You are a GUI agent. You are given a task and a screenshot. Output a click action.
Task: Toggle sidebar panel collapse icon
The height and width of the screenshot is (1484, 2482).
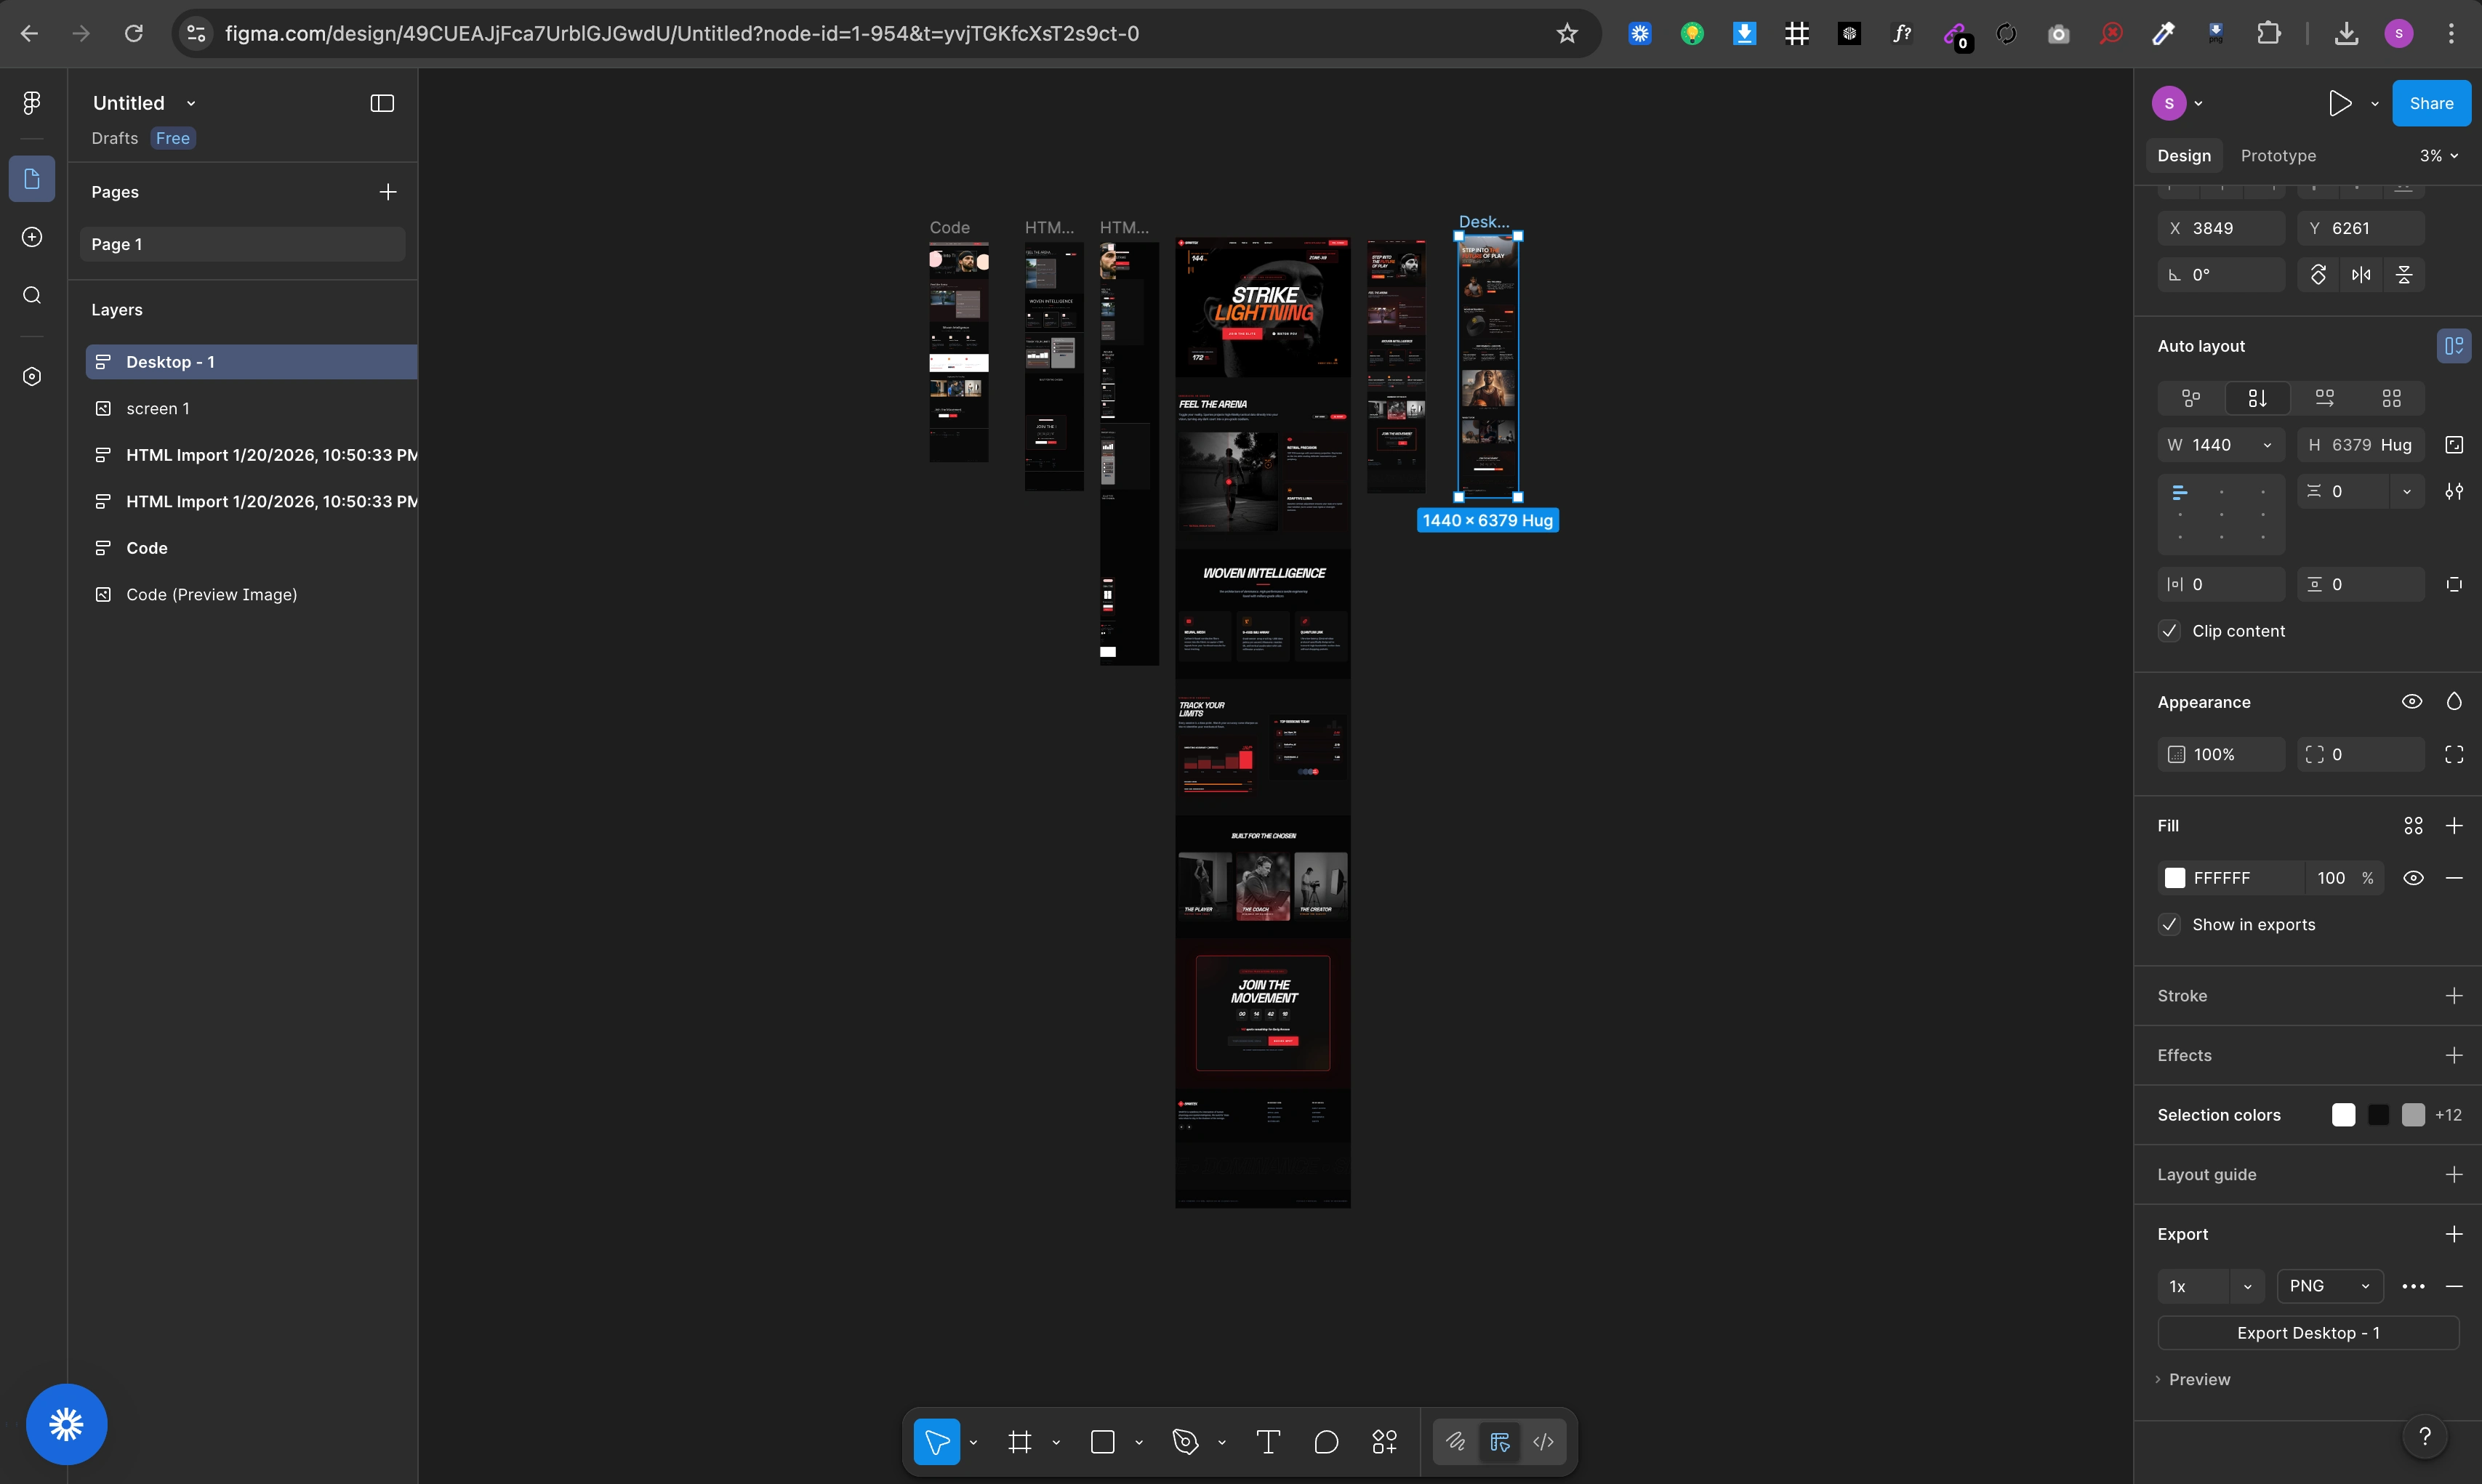(x=382, y=103)
